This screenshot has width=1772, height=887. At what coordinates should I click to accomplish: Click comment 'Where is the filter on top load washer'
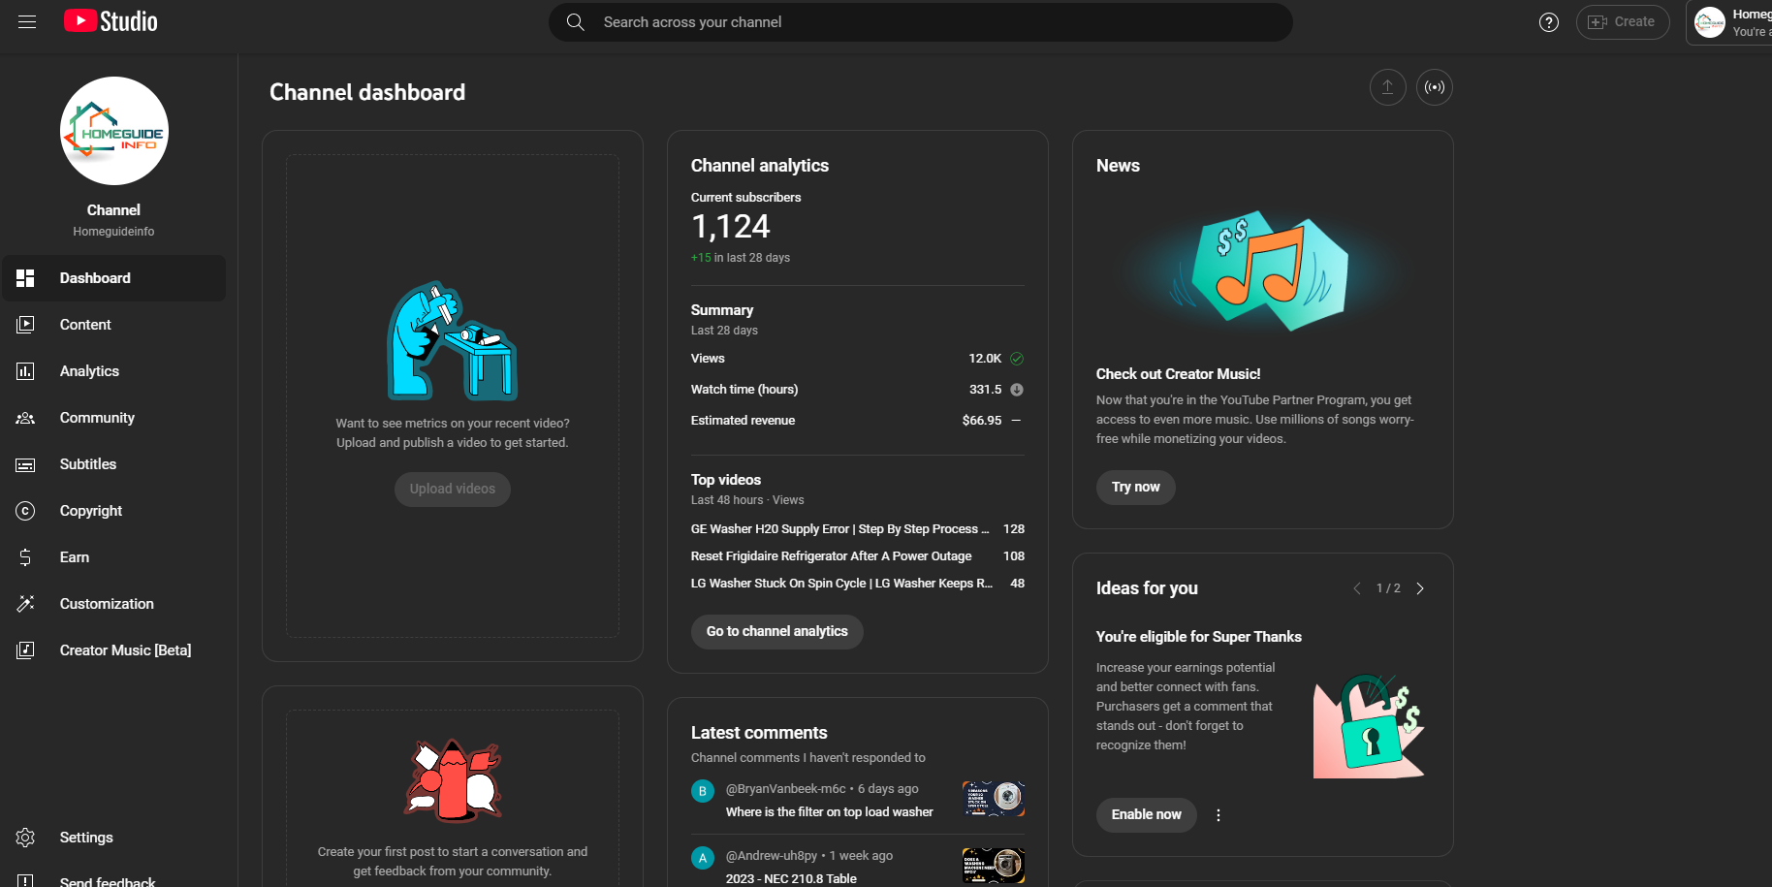pyautogui.click(x=830, y=812)
